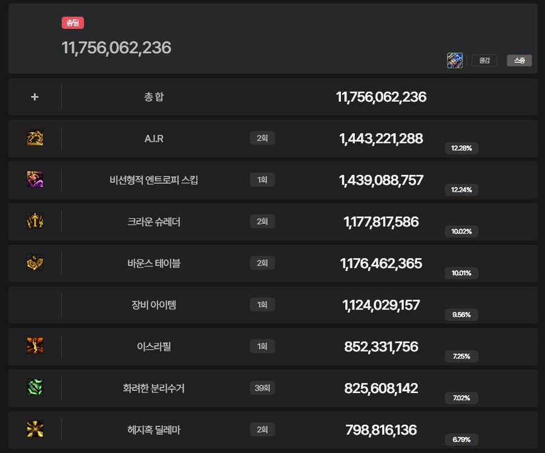Image resolution: width=545 pixels, height=453 pixels.
Task: Select the 비선형적 엔트로피 스킵 skill icon
Action: (x=35, y=179)
